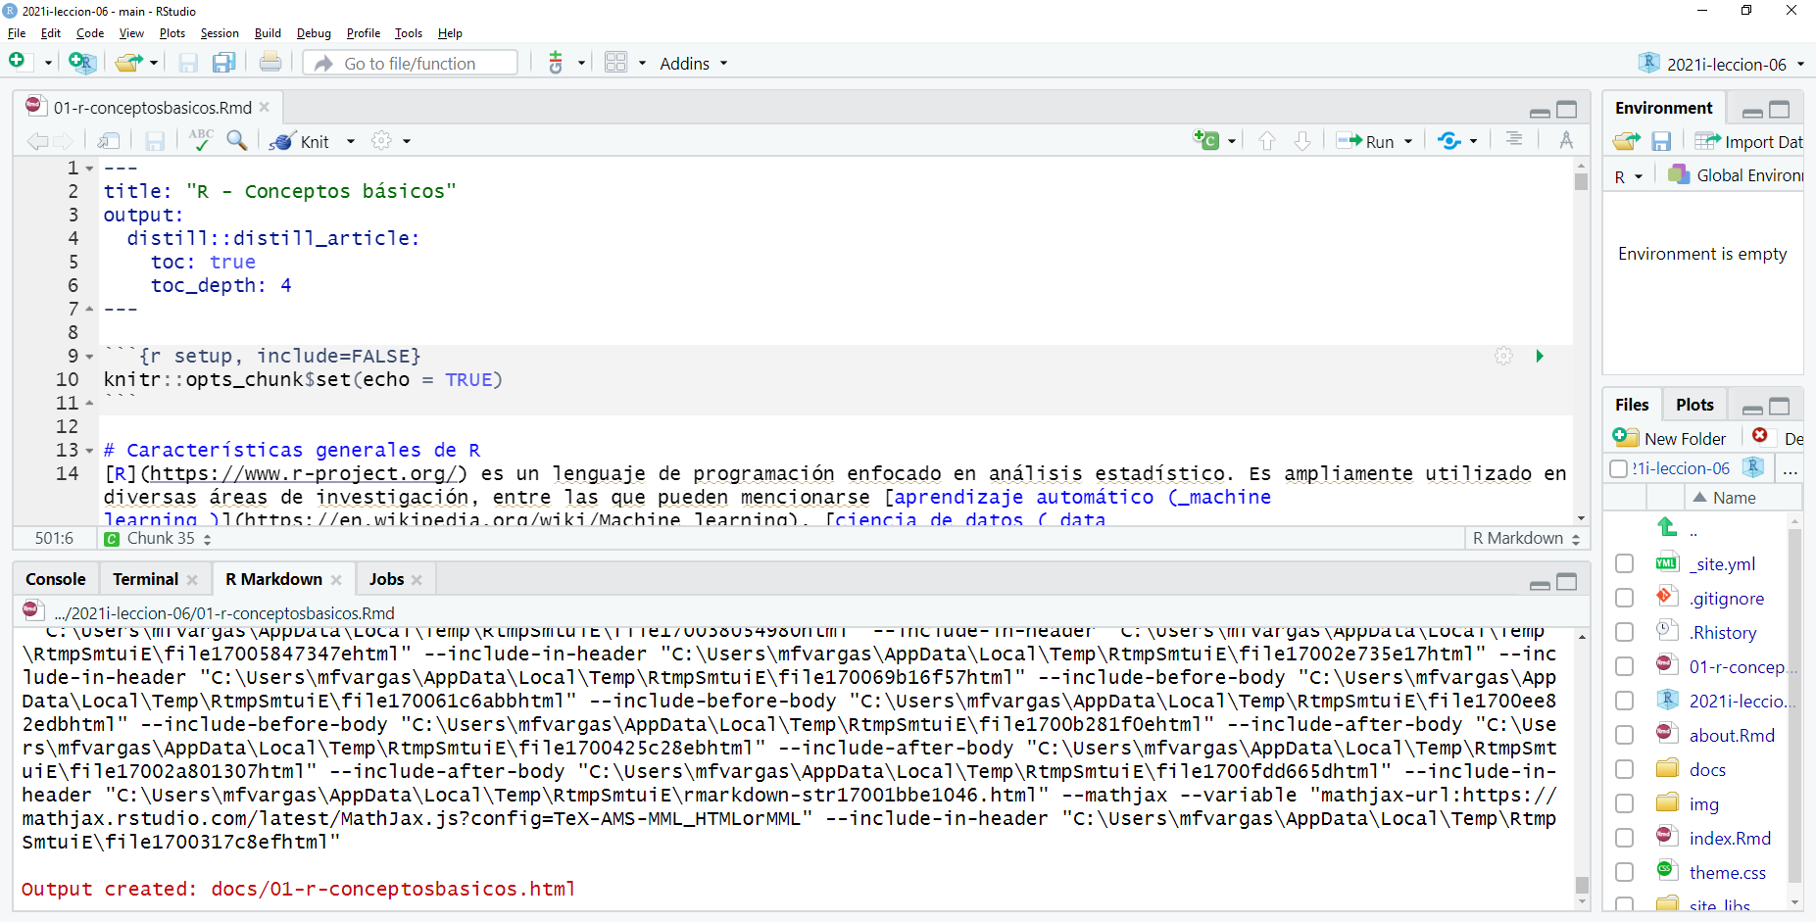The height and width of the screenshot is (922, 1816).
Task: Open the find and replace magnifier
Action: tap(236, 140)
